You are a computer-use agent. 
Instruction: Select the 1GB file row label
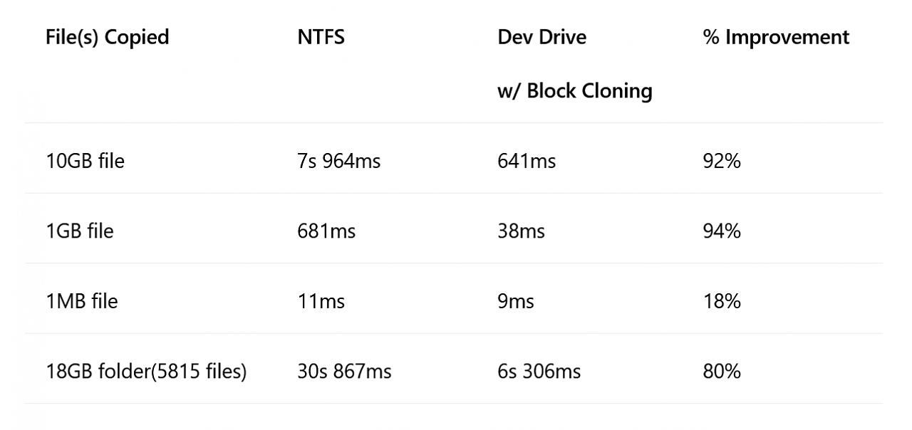click(79, 231)
